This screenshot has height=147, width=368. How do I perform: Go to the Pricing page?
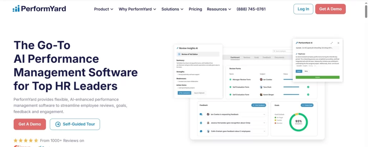tap(195, 9)
